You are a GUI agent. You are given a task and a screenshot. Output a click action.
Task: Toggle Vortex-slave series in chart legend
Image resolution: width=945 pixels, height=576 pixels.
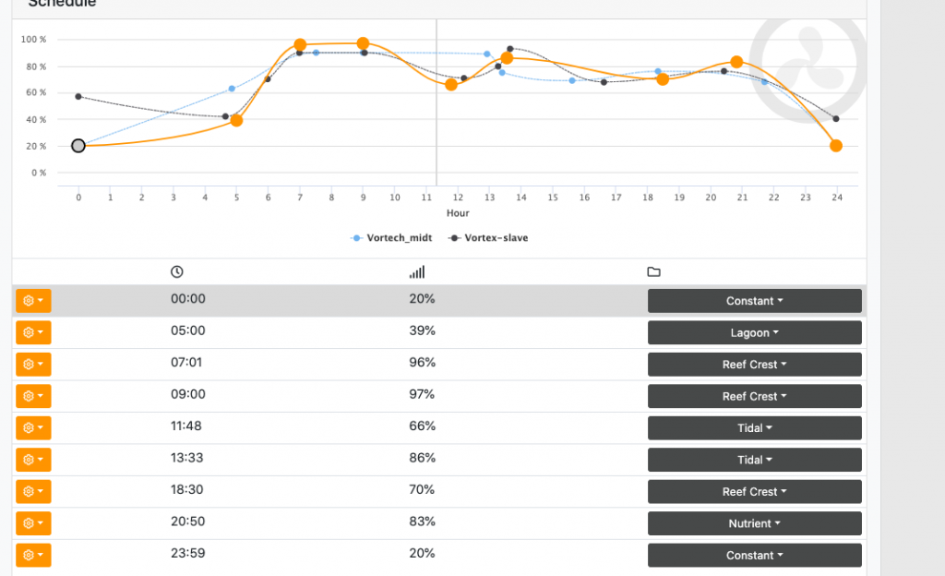[489, 238]
